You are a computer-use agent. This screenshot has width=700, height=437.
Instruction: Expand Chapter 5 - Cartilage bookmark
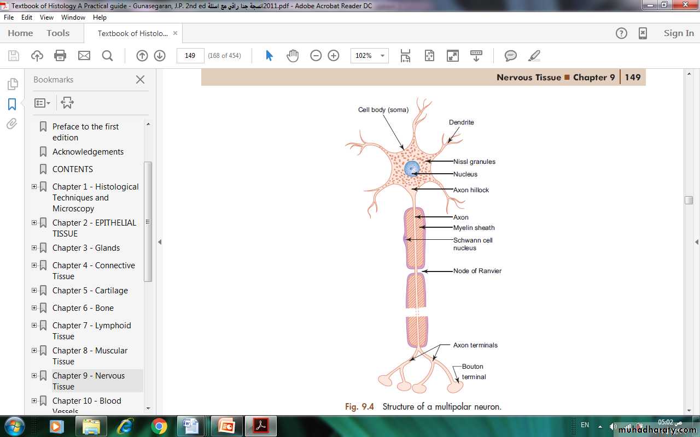34,291
